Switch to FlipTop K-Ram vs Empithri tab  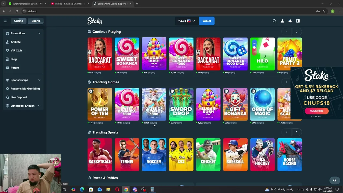70,4
